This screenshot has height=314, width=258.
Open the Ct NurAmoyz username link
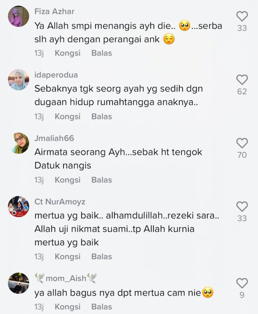[60, 202]
